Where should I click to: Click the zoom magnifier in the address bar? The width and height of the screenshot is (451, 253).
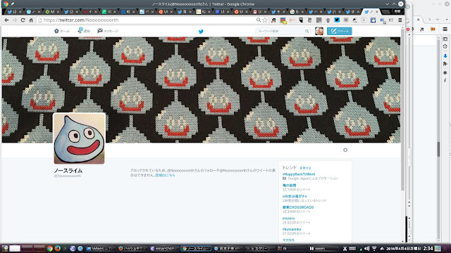pos(259,20)
